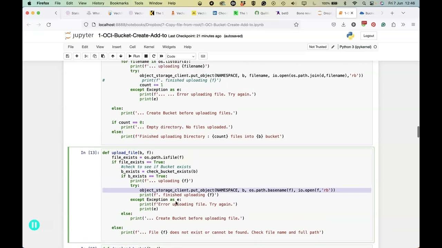Open the Jupyter View menu
This screenshot has width=442, height=248.
(x=100, y=47)
